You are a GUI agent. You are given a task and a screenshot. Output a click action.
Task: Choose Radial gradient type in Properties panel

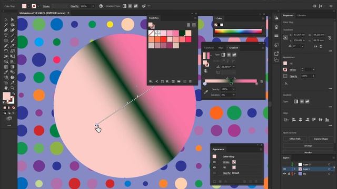pos(302,101)
